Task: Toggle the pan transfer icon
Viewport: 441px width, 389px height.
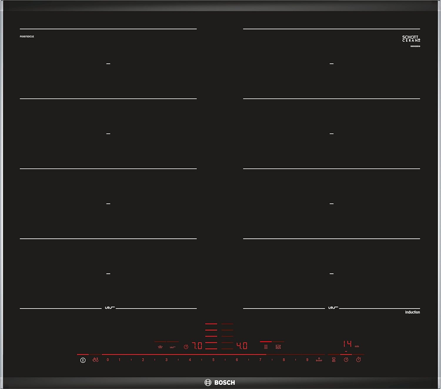Action: (278, 347)
